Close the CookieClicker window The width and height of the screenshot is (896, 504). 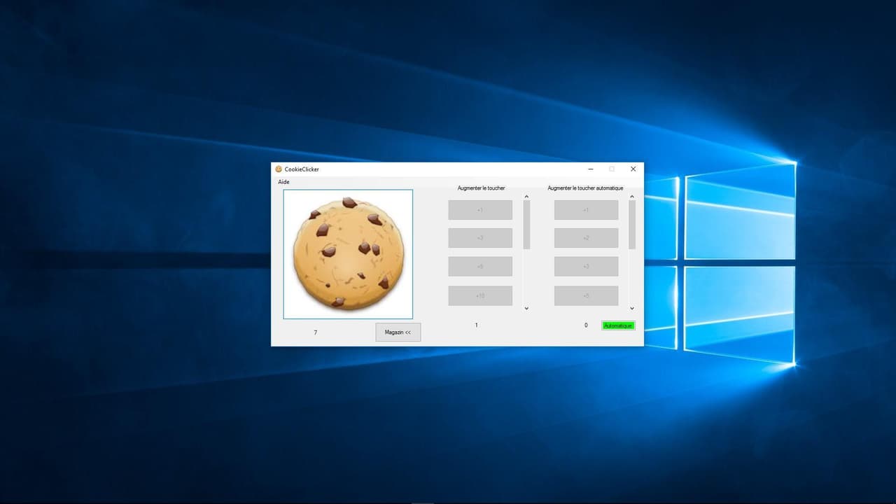[633, 169]
